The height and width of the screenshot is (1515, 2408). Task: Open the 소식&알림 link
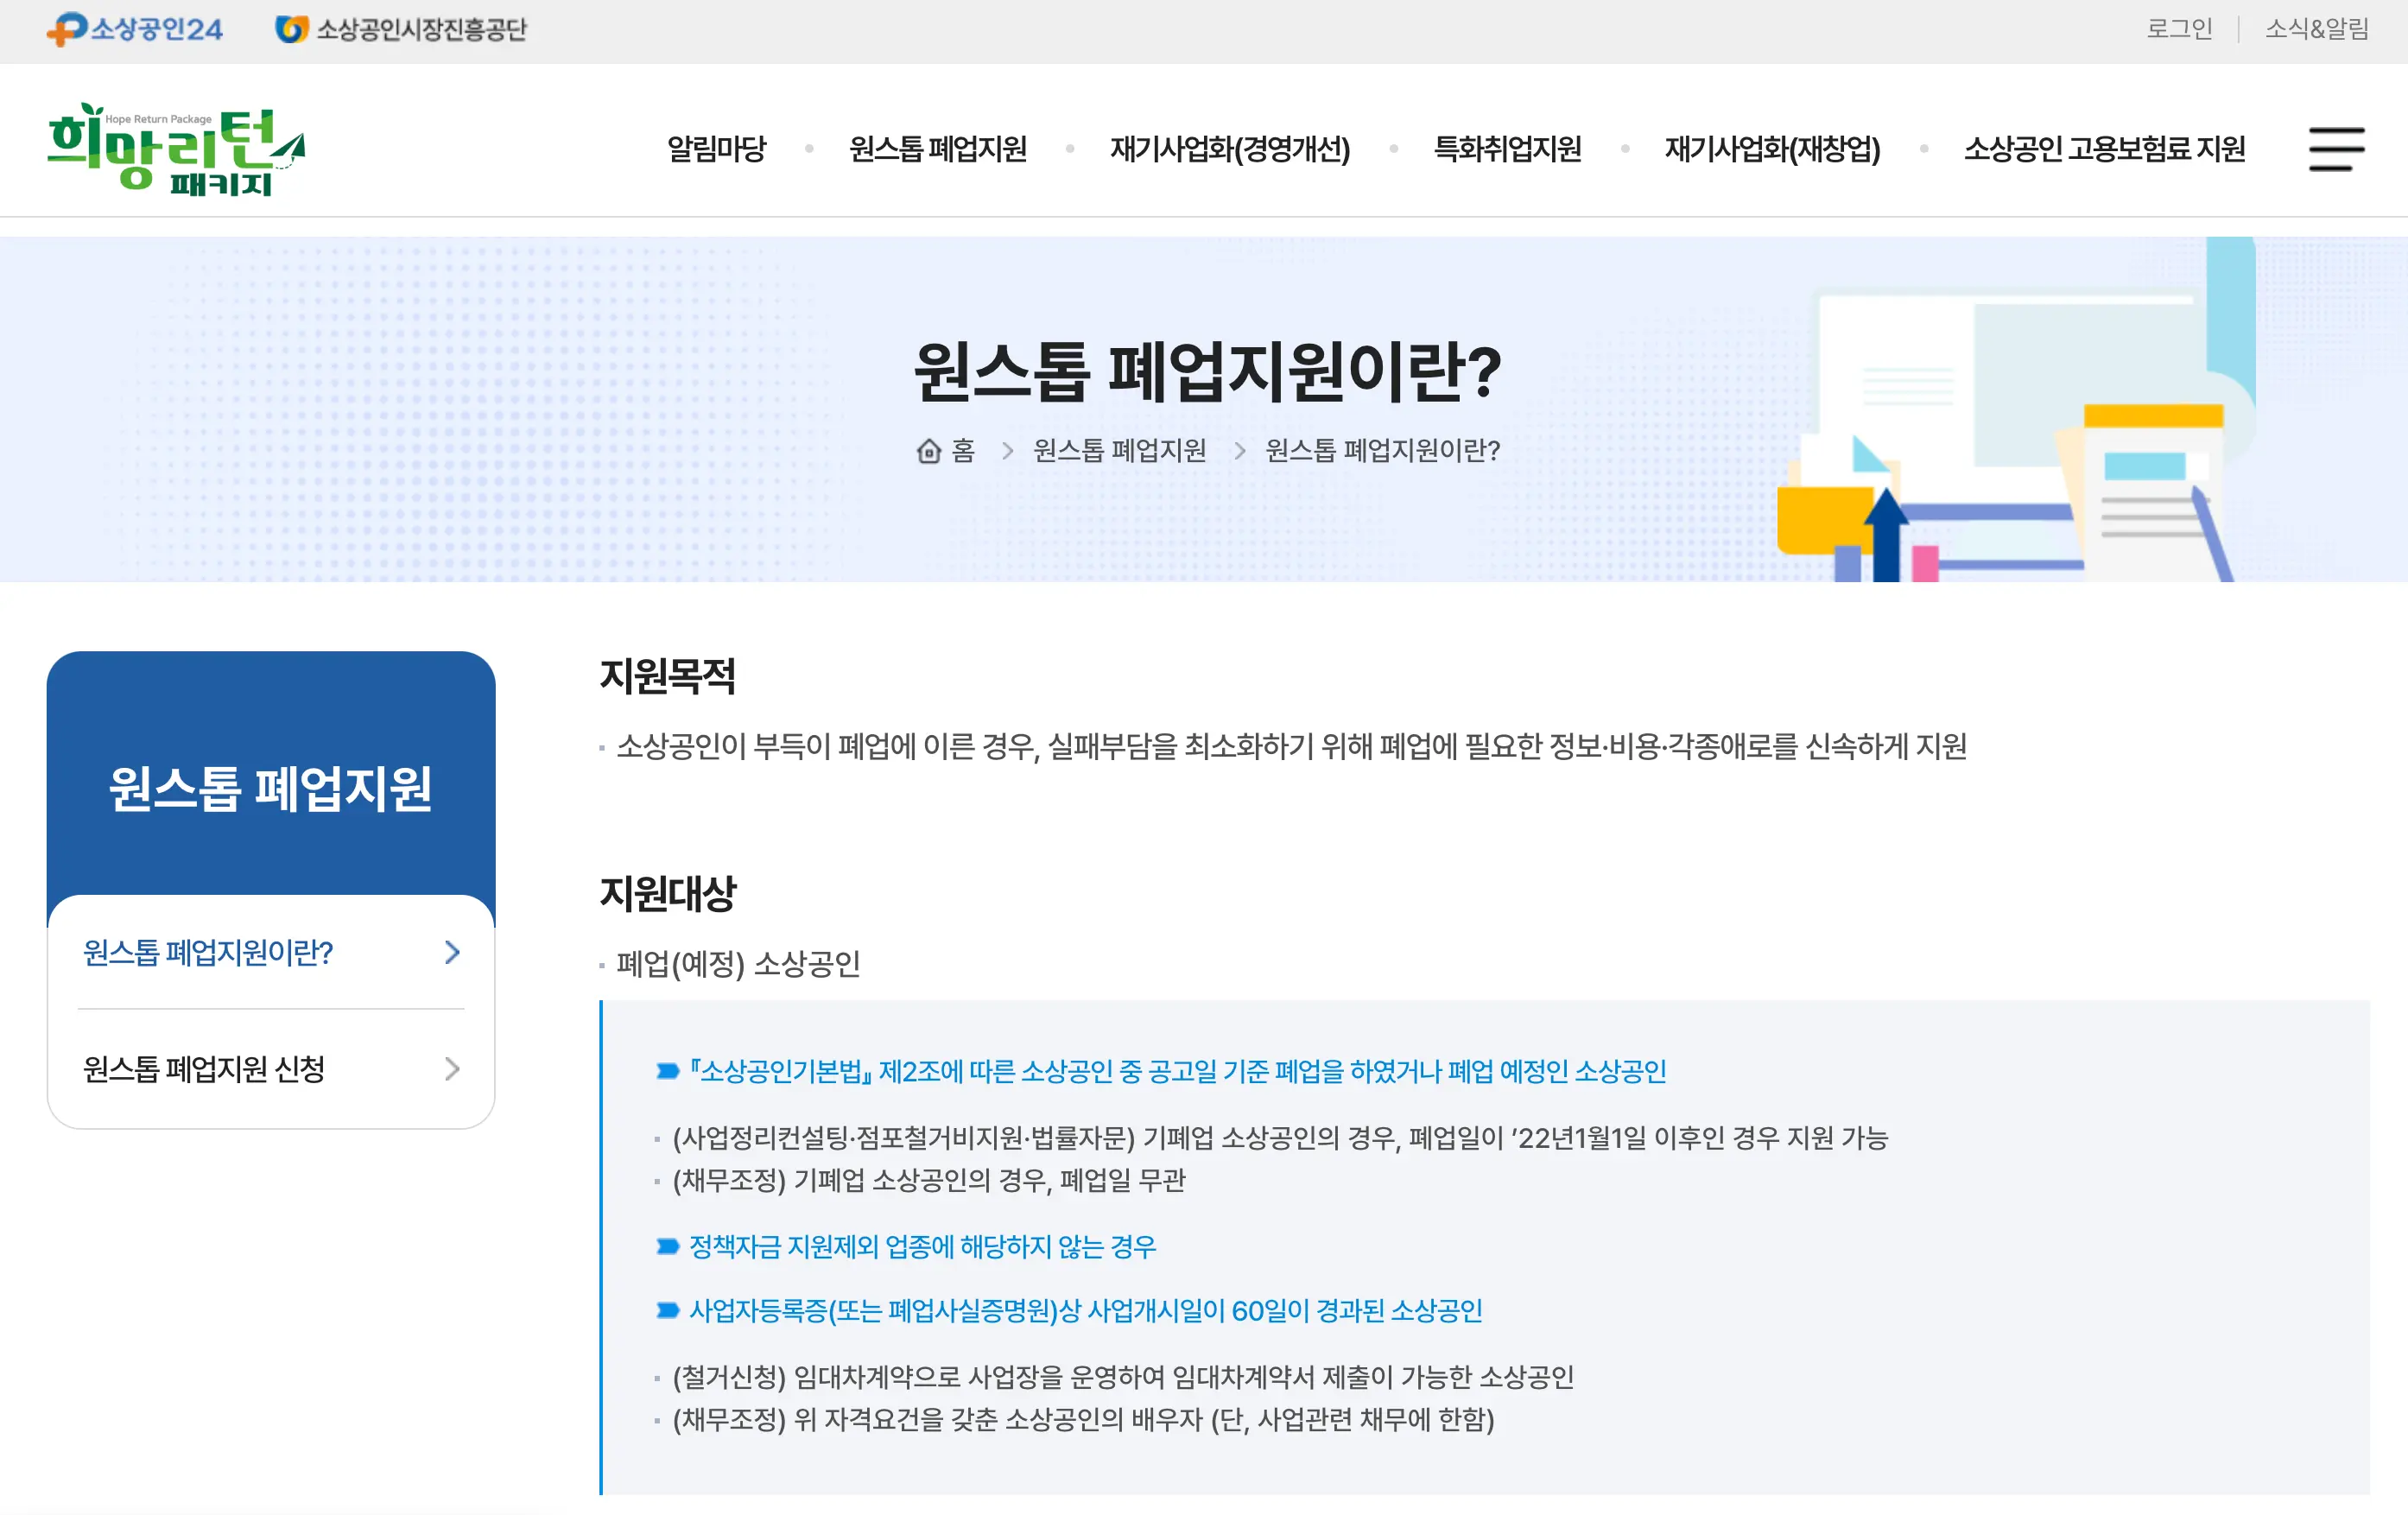point(2316,29)
